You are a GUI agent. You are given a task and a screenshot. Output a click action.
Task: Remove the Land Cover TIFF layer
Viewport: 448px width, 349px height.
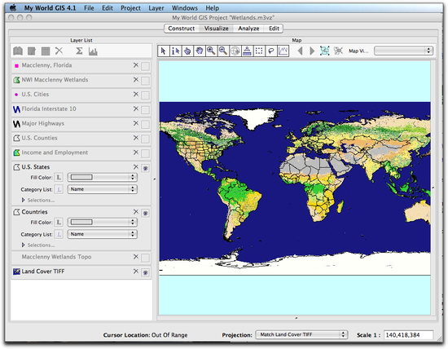tap(136, 272)
